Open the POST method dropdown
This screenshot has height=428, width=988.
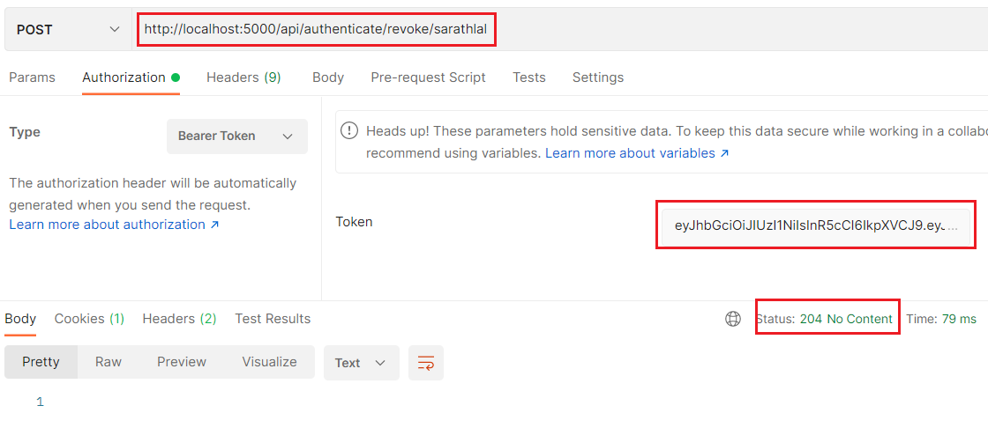click(x=67, y=30)
